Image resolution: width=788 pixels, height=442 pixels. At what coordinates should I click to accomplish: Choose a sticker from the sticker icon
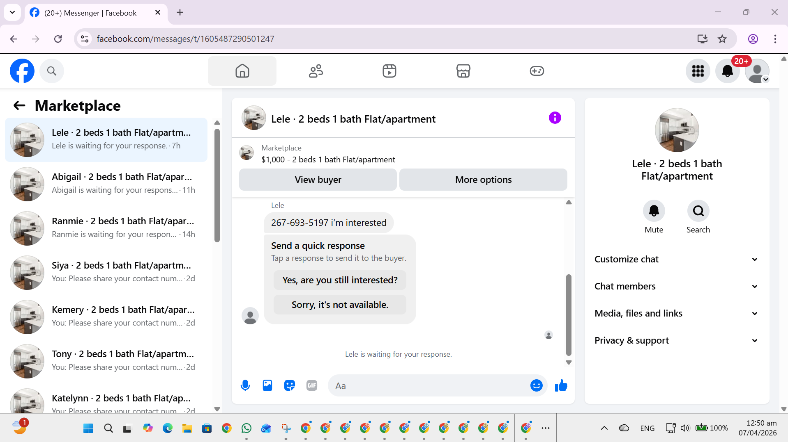point(290,385)
